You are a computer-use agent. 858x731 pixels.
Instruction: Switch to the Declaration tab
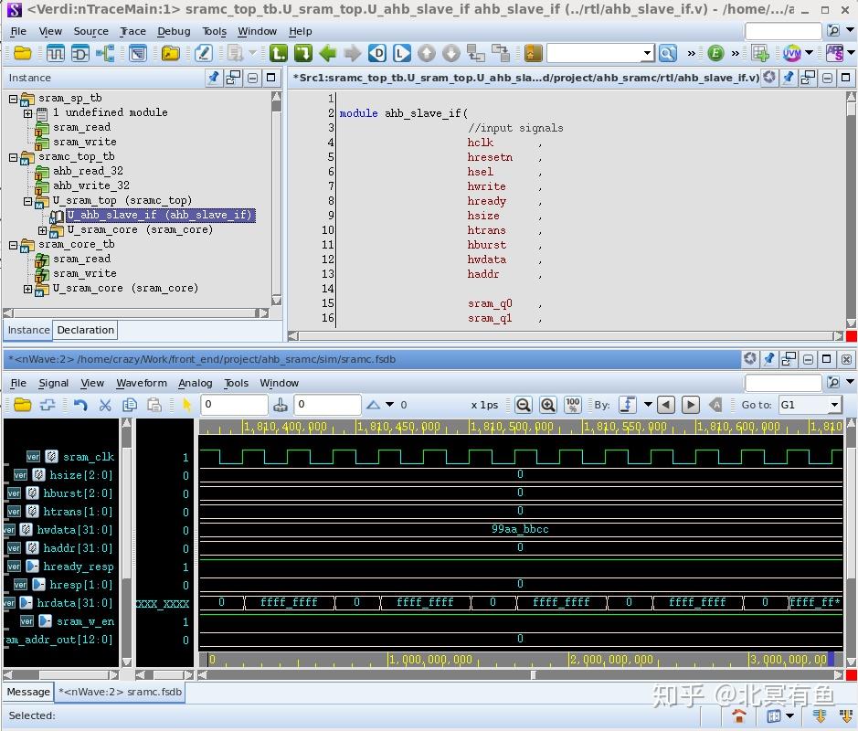85,330
